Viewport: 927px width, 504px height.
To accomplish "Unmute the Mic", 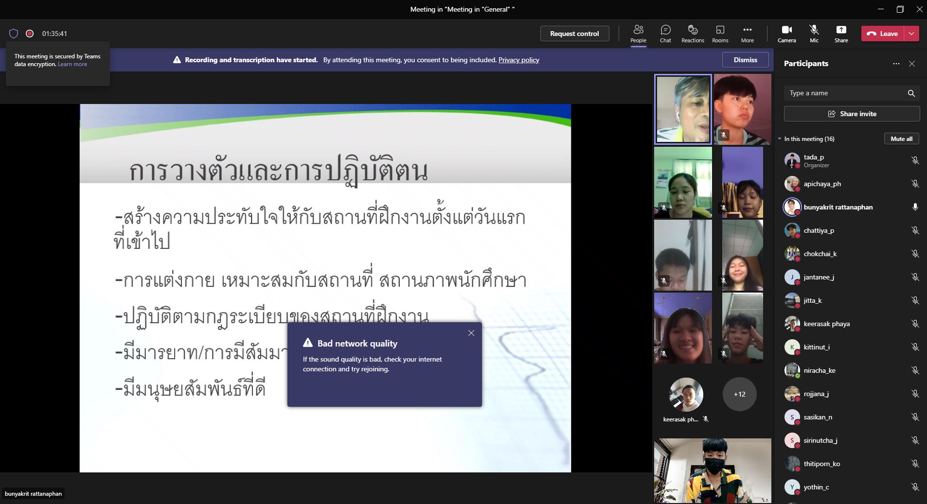I will [x=814, y=34].
